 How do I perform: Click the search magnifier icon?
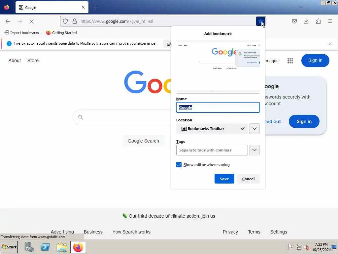coord(81,117)
